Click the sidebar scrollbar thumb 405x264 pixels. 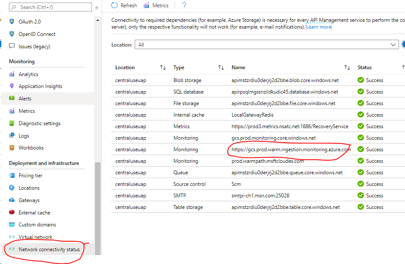click(98, 208)
